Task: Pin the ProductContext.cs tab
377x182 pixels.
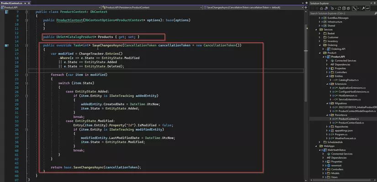Action: (x=25, y=3)
